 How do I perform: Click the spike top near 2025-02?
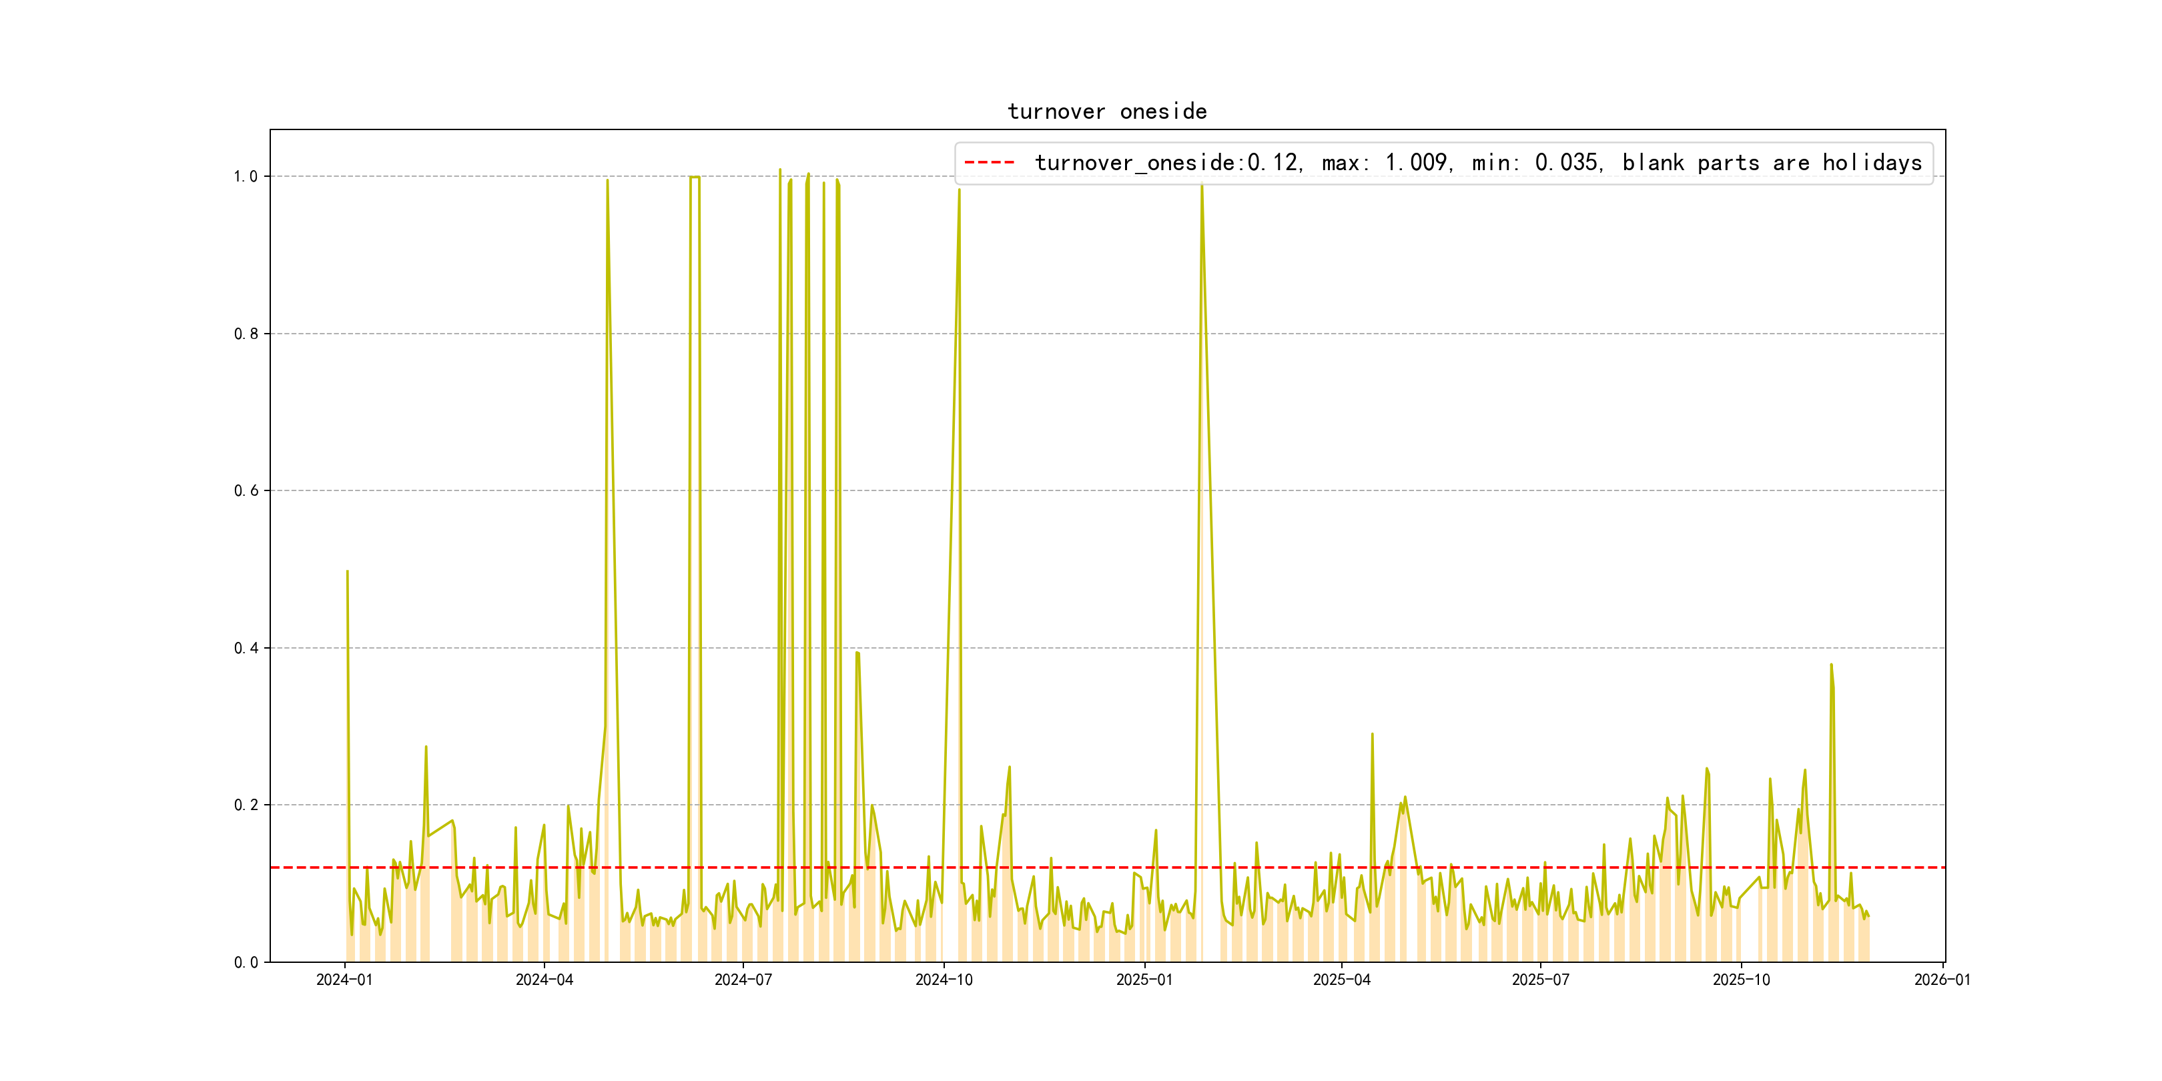click(1202, 186)
